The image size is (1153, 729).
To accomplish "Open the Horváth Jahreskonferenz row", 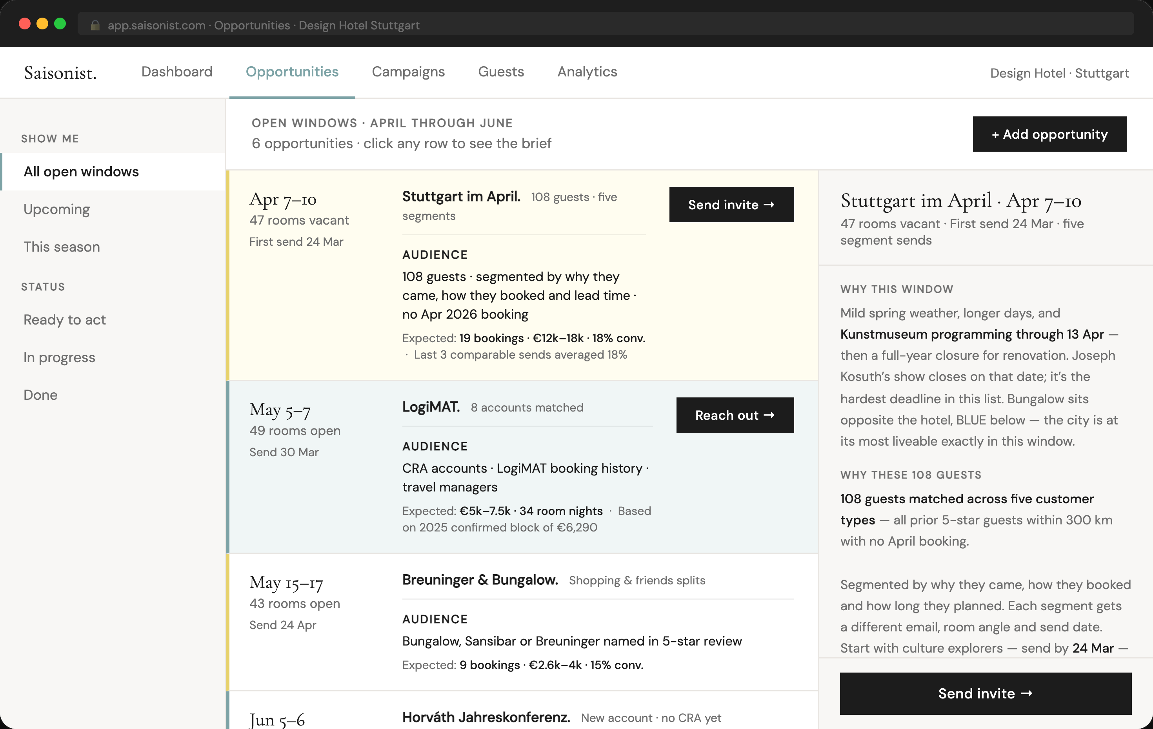I will [x=486, y=717].
